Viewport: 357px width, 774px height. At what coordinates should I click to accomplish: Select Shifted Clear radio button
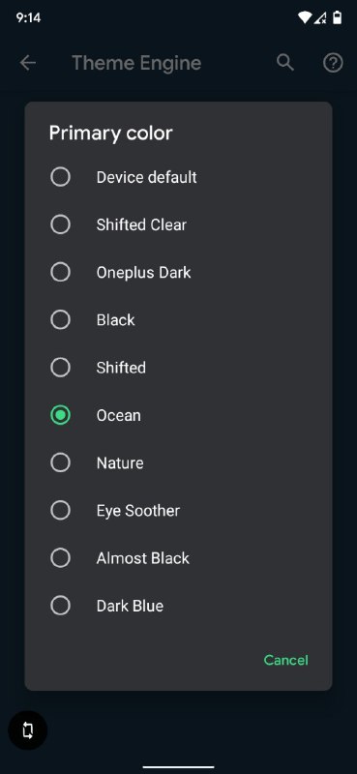(60, 224)
